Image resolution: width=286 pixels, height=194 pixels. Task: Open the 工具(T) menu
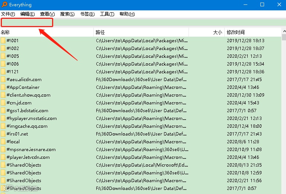pyautogui.click(x=107, y=14)
